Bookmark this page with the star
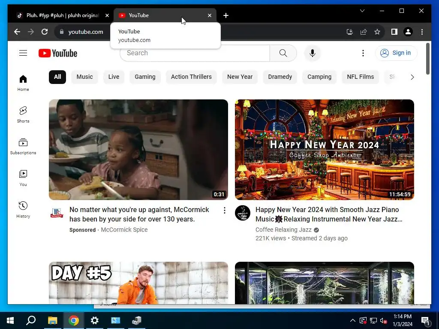 (x=377, y=32)
